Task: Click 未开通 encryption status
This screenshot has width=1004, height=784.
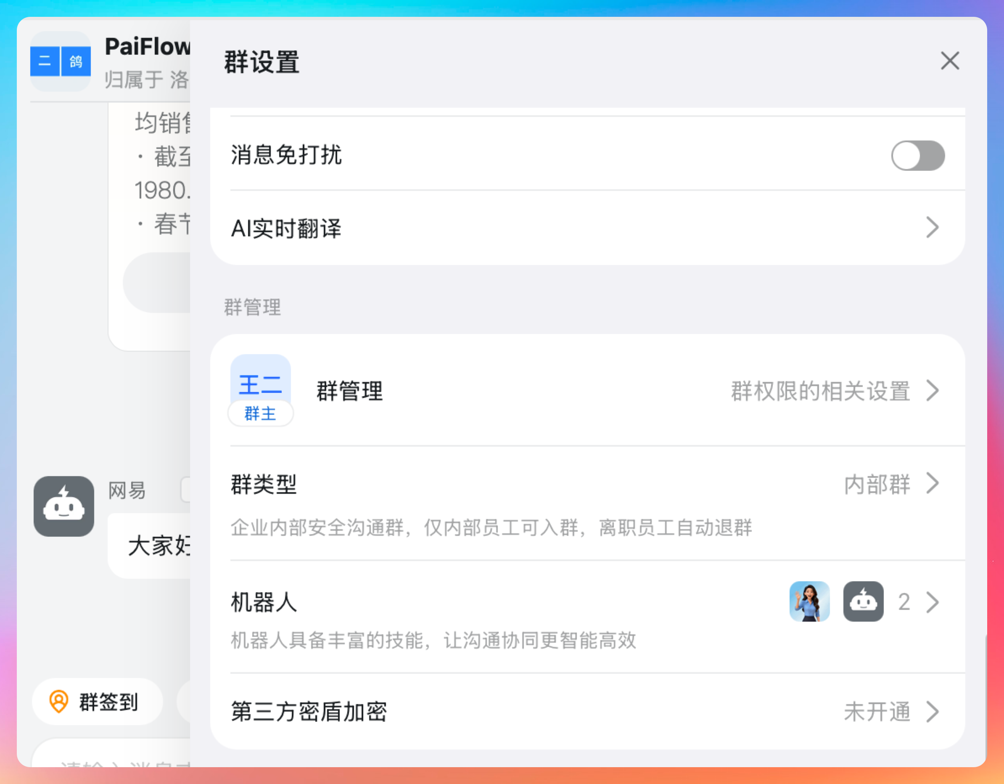Action: (876, 712)
